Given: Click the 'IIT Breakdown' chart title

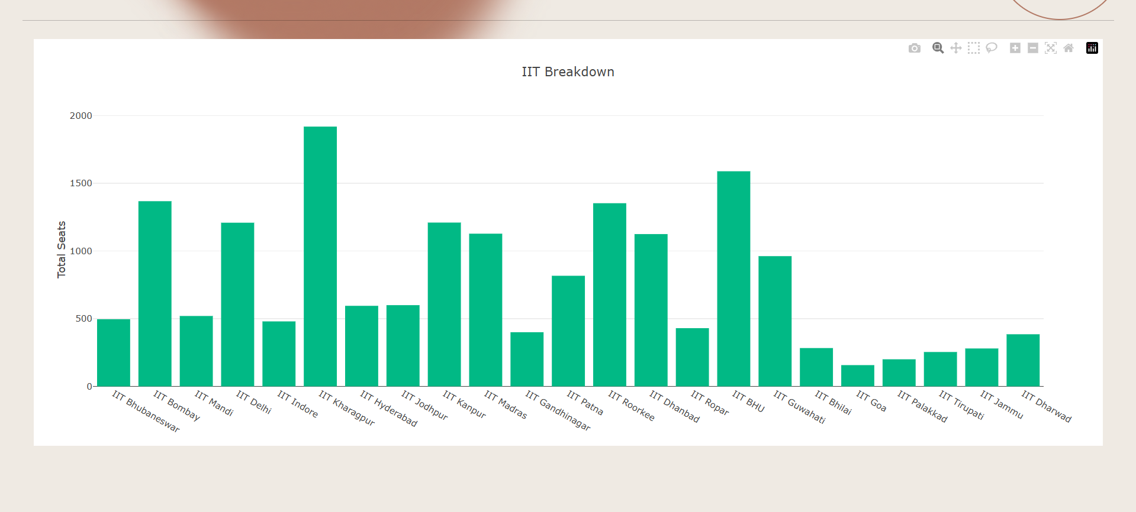Looking at the screenshot, I should 568,72.
